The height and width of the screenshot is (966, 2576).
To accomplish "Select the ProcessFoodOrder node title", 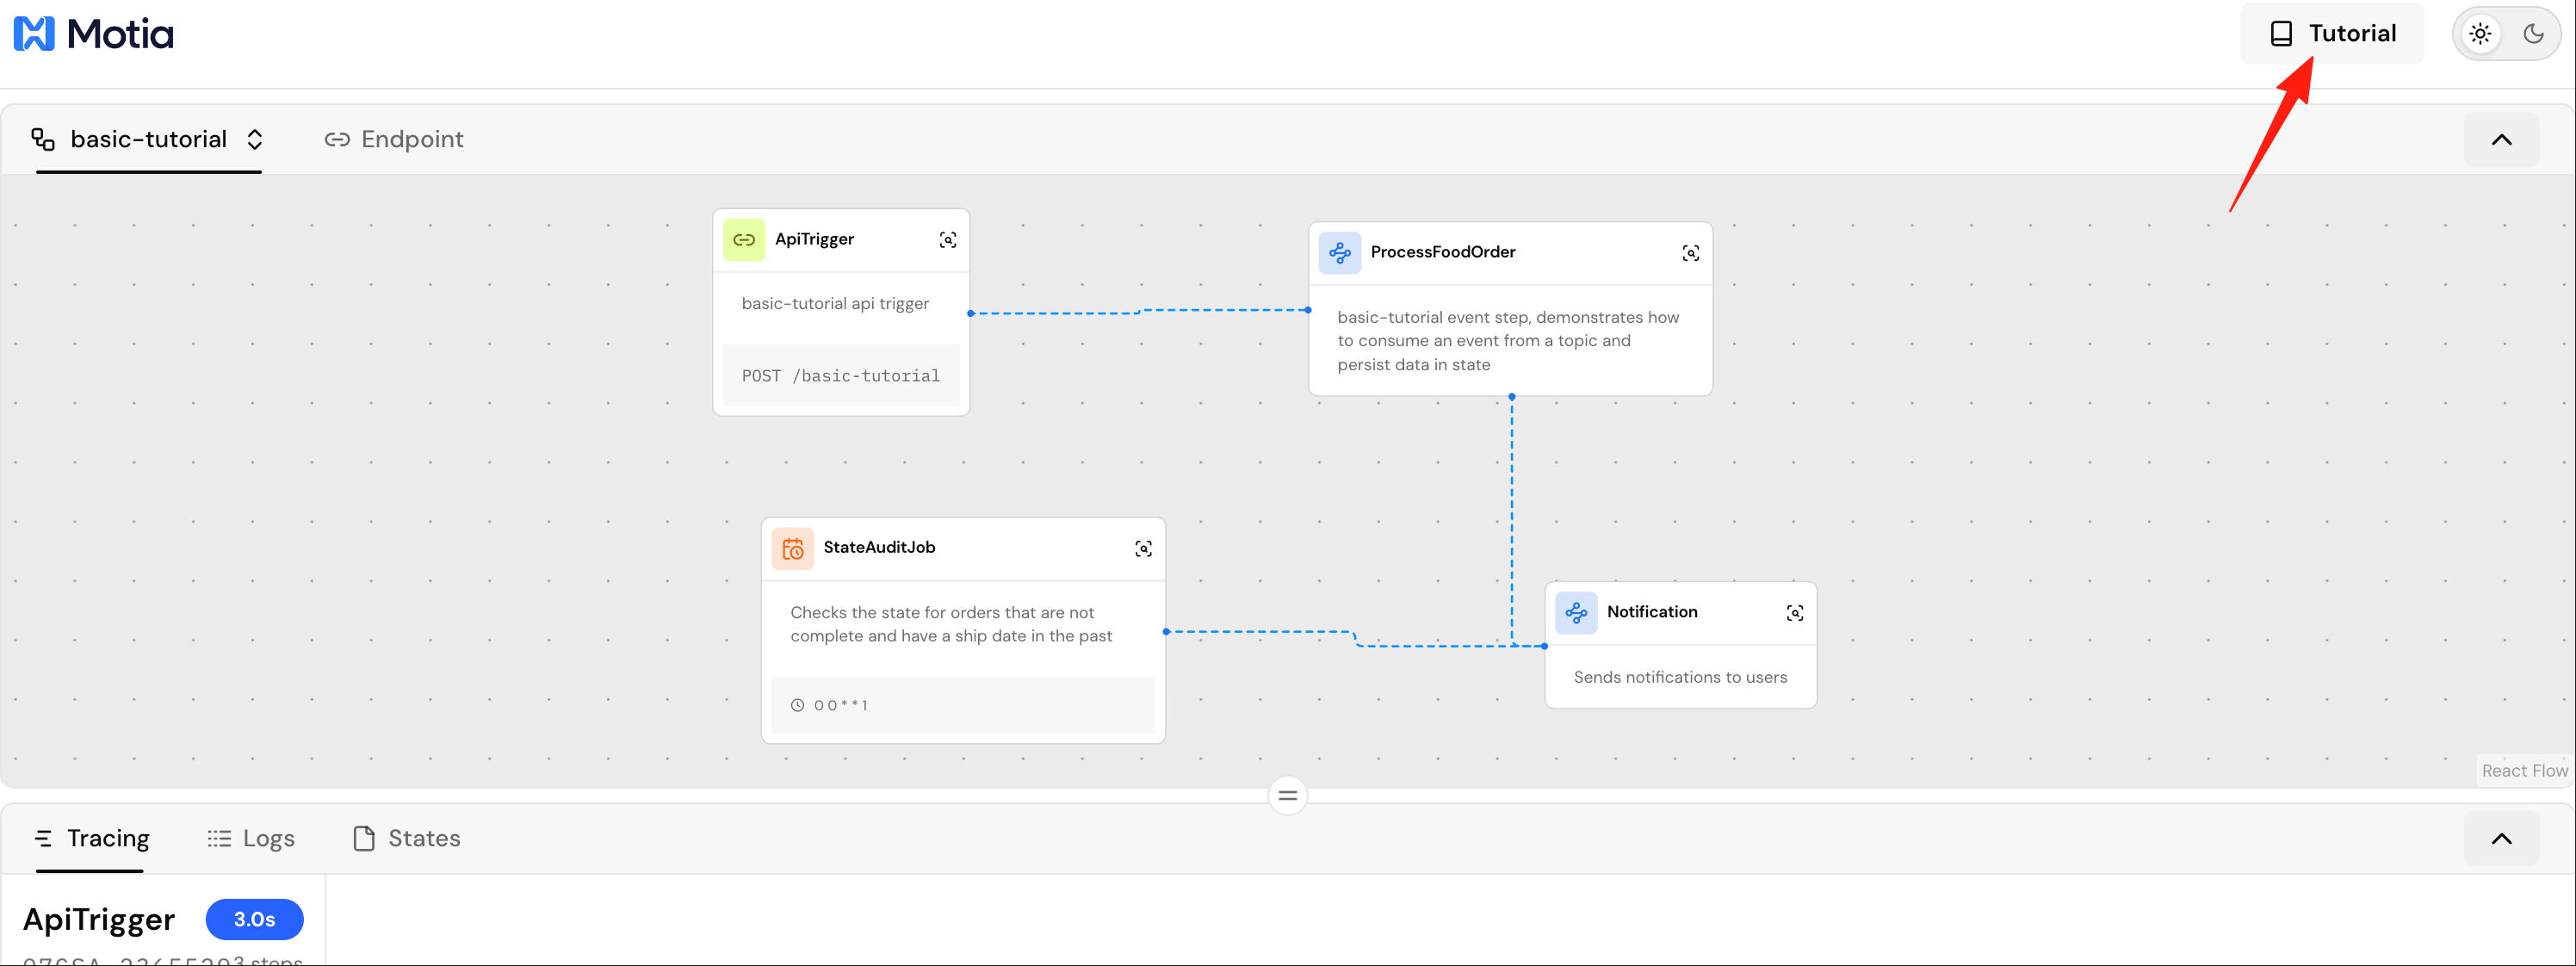I will pyautogui.click(x=1443, y=252).
